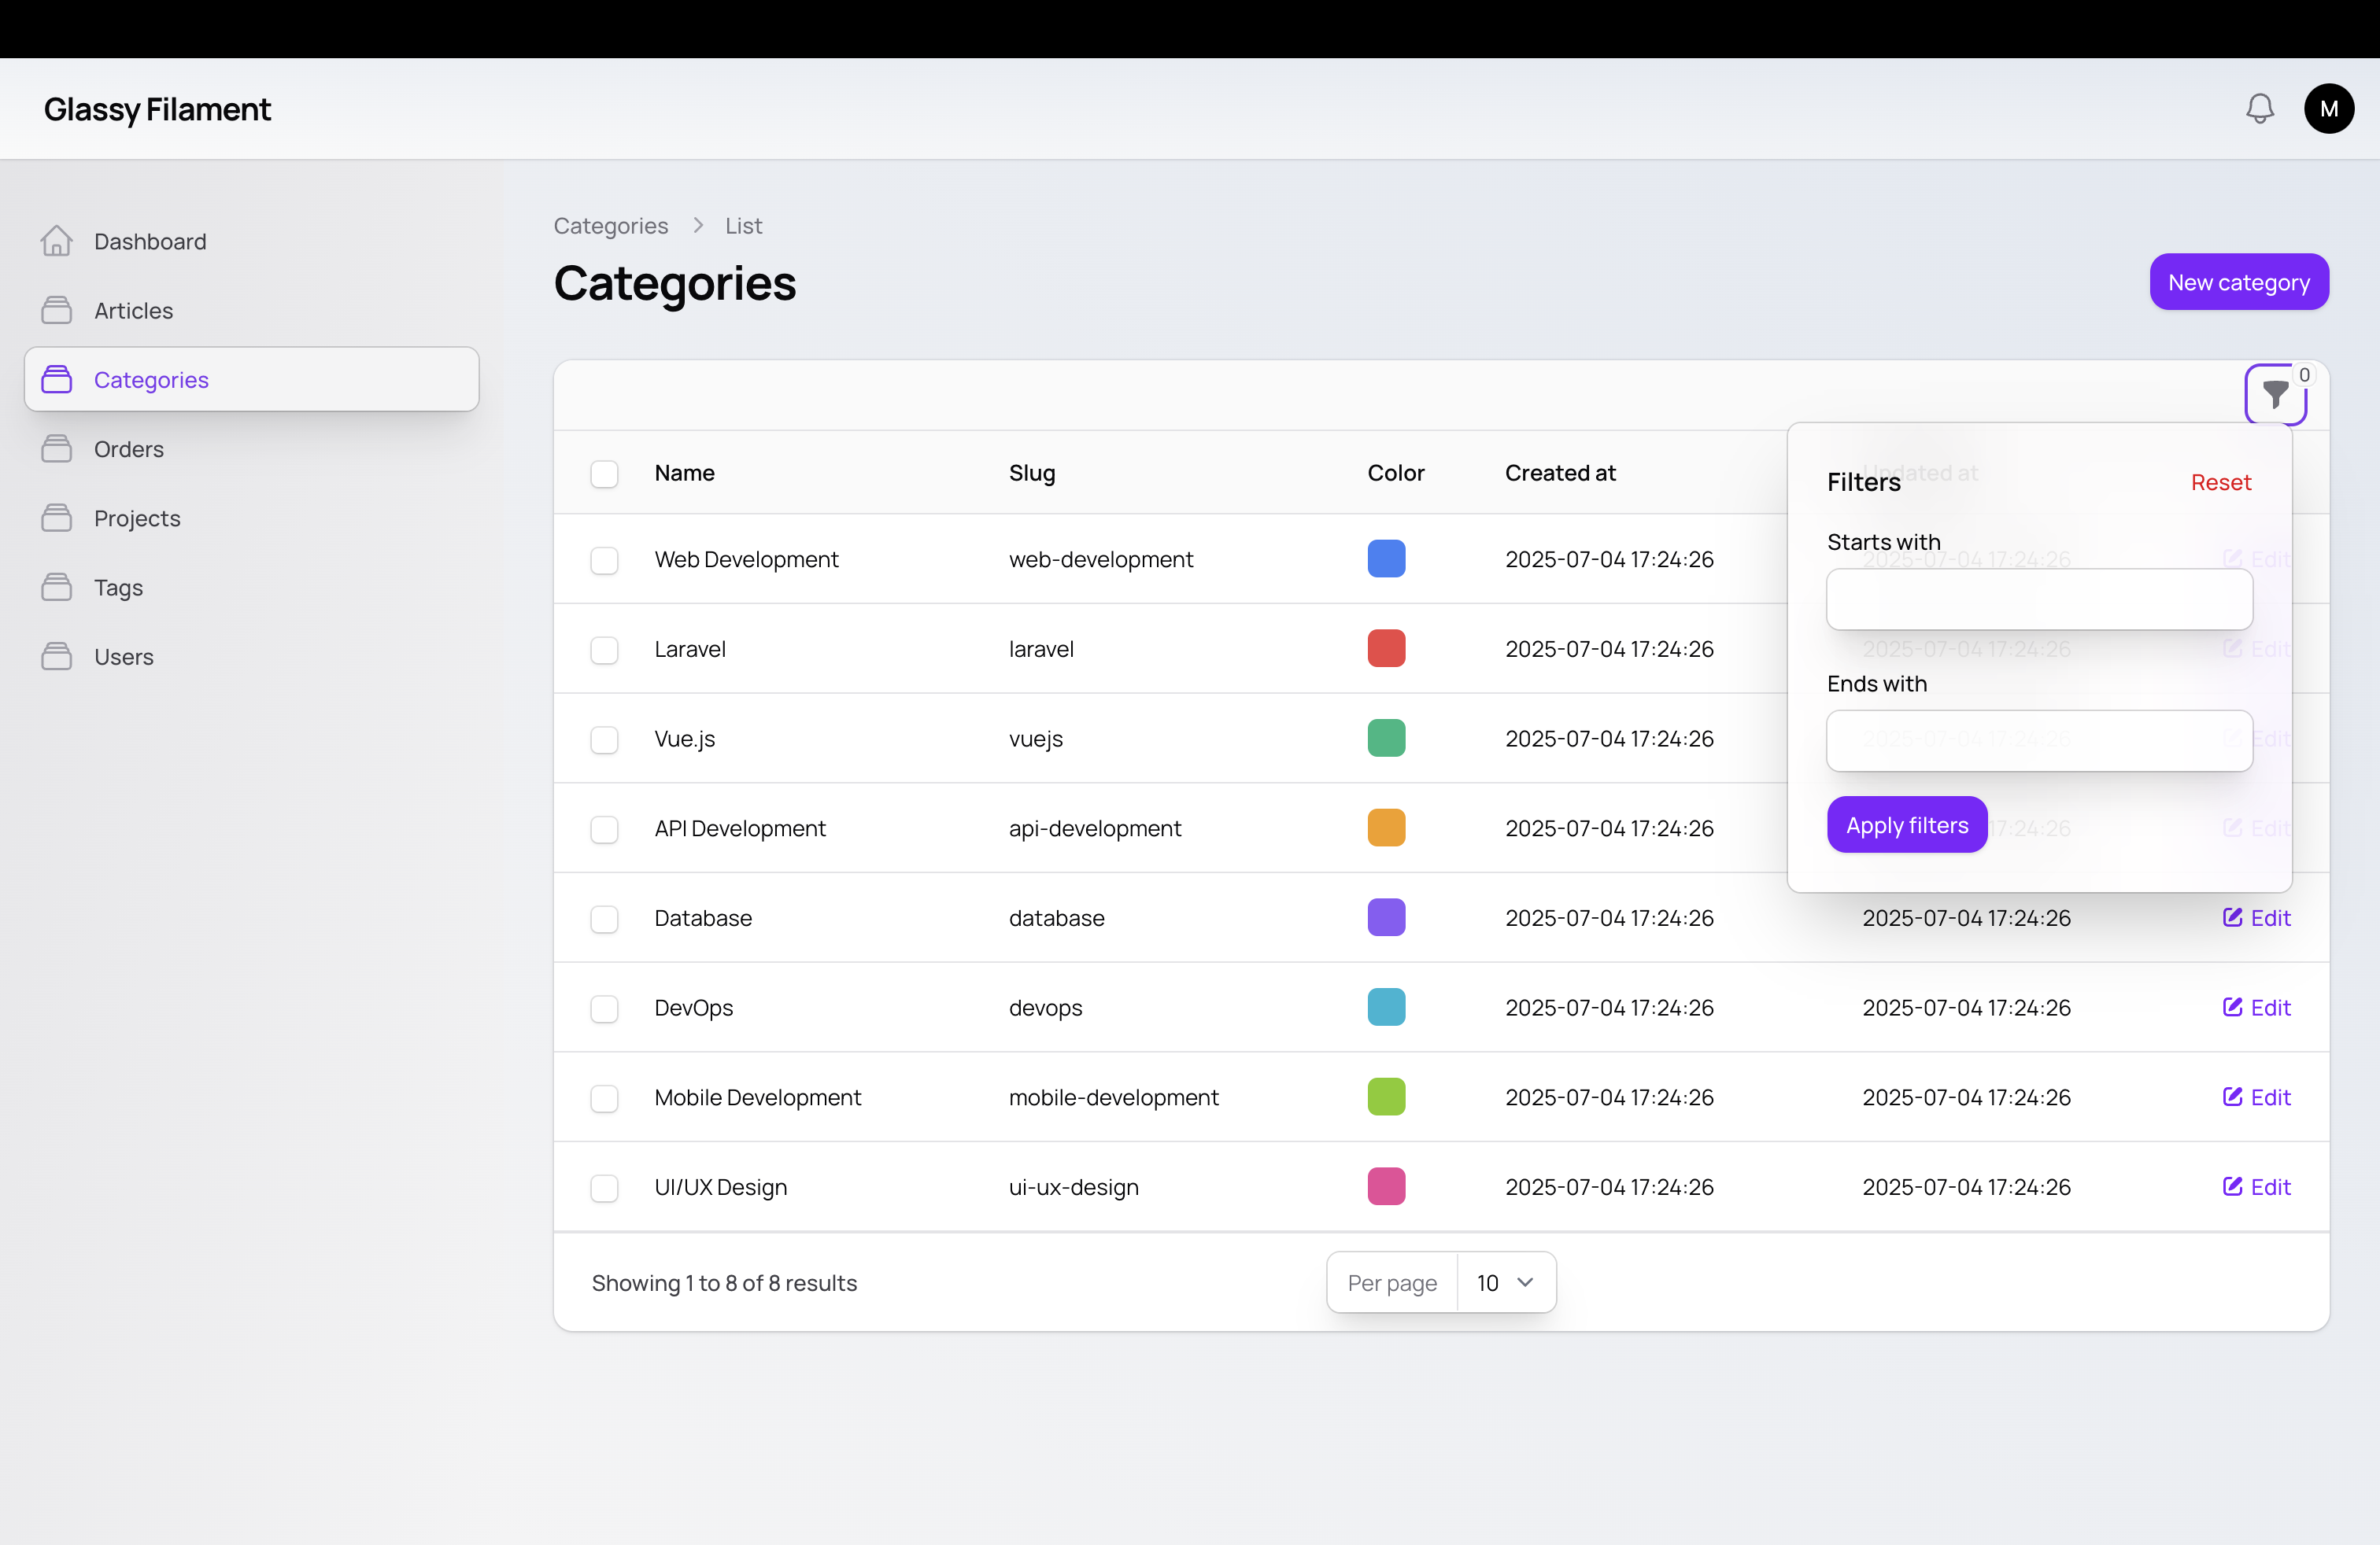Click the 'mobile-development' slug cell
The width and height of the screenshot is (2380, 1545).
(1114, 1097)
